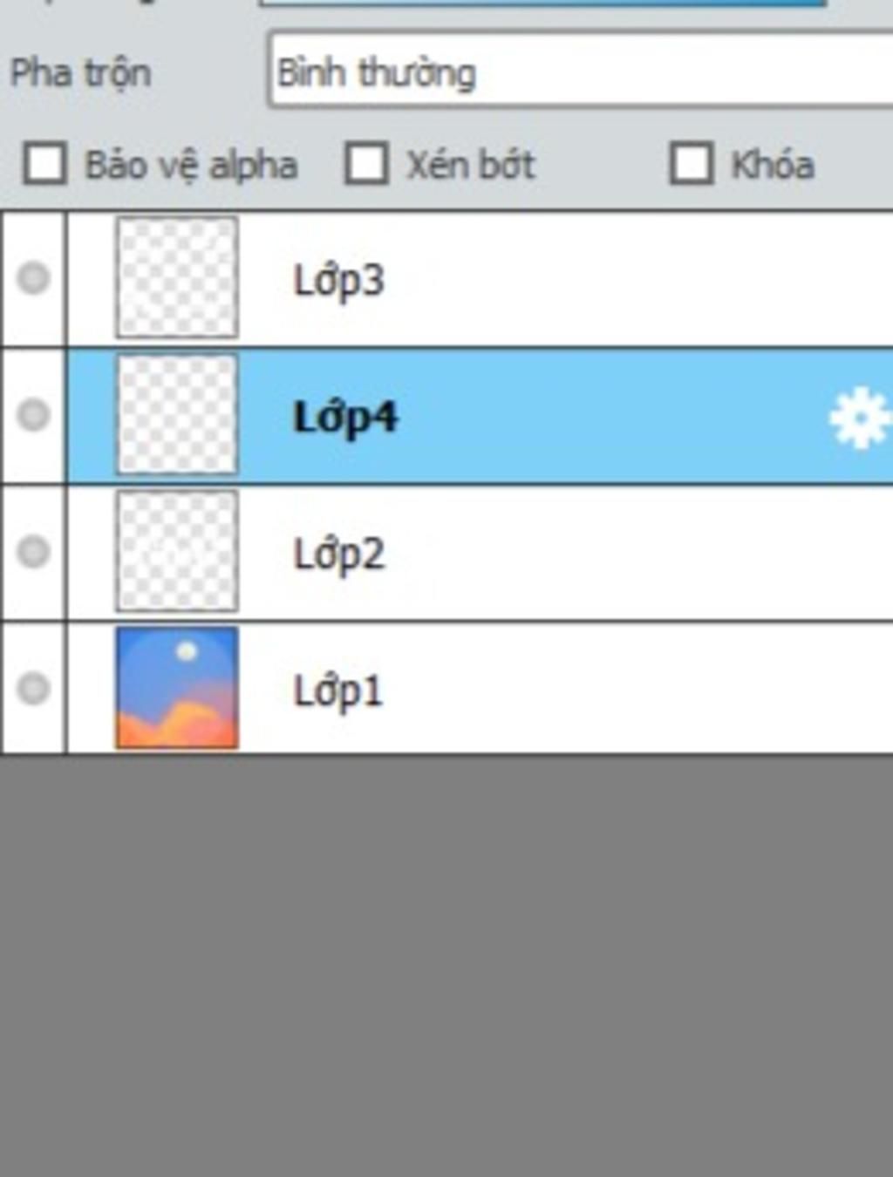Select the Lớp1 sunset landscape thumbnail

click(x=177, y=688)
